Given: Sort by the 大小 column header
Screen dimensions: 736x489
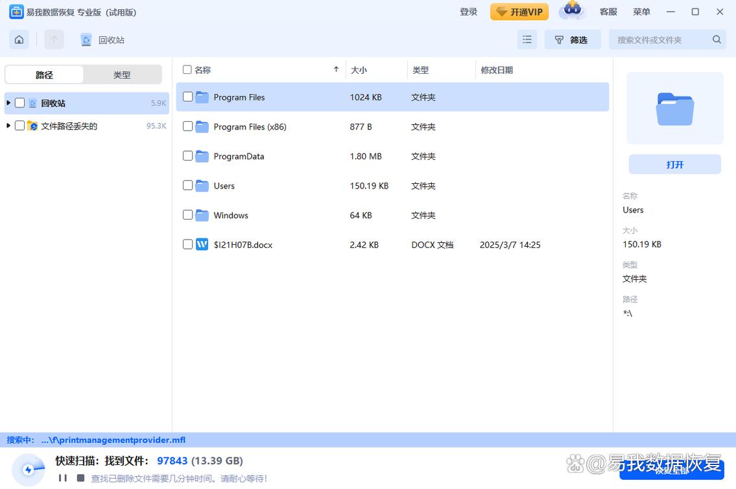Looking at the screenshot, I should [359, 70].
